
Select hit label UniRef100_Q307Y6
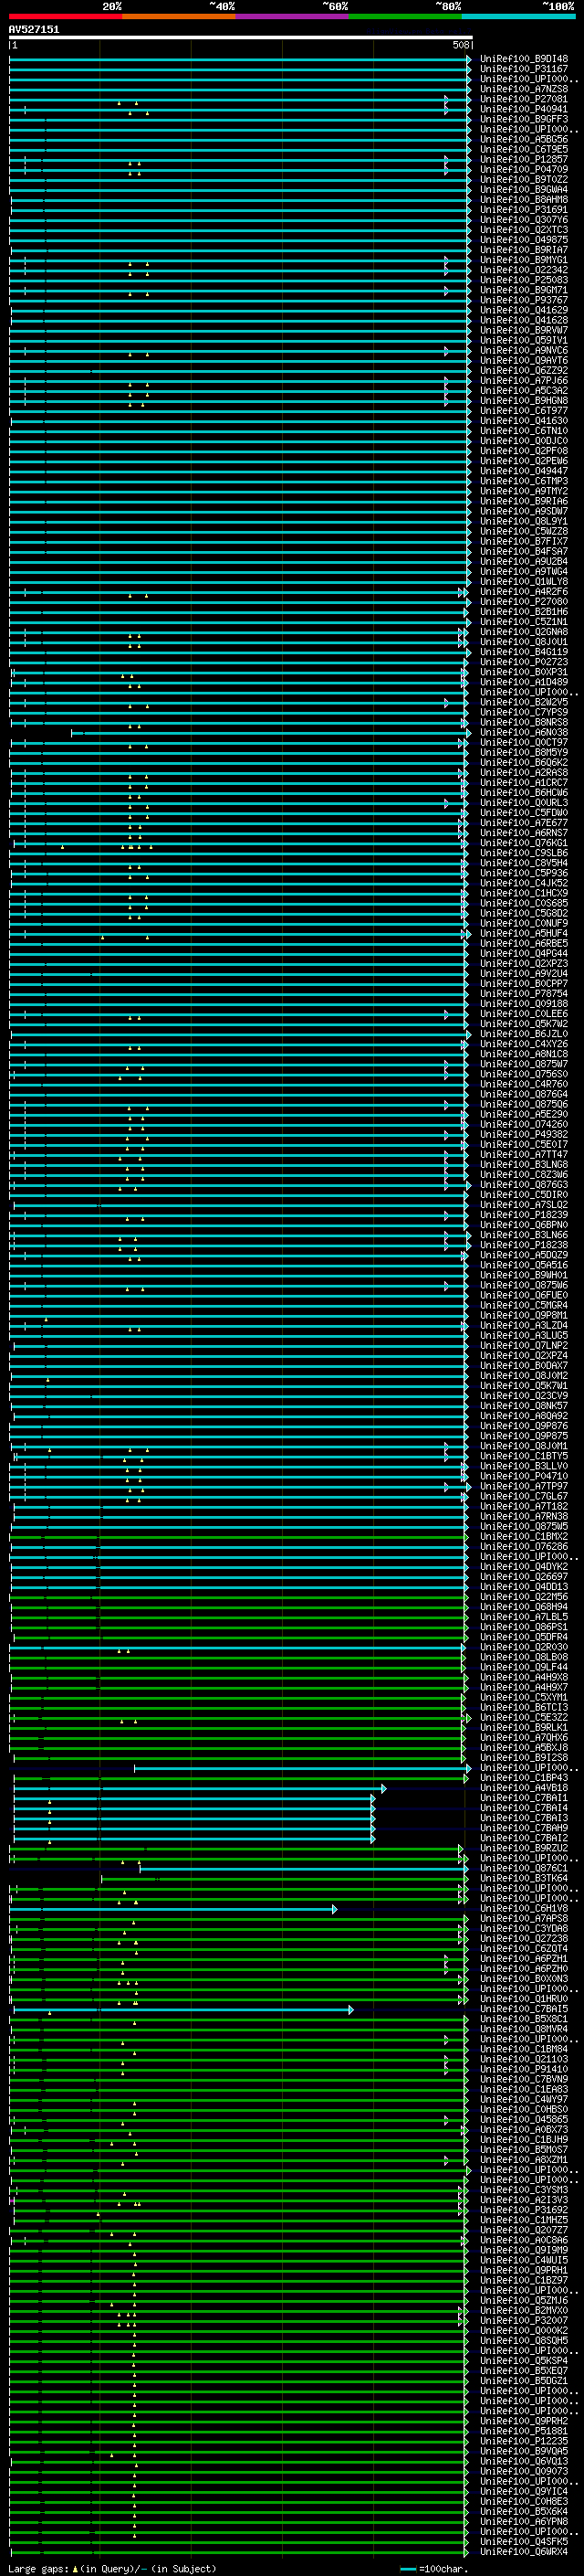click(x=524, y=220)
